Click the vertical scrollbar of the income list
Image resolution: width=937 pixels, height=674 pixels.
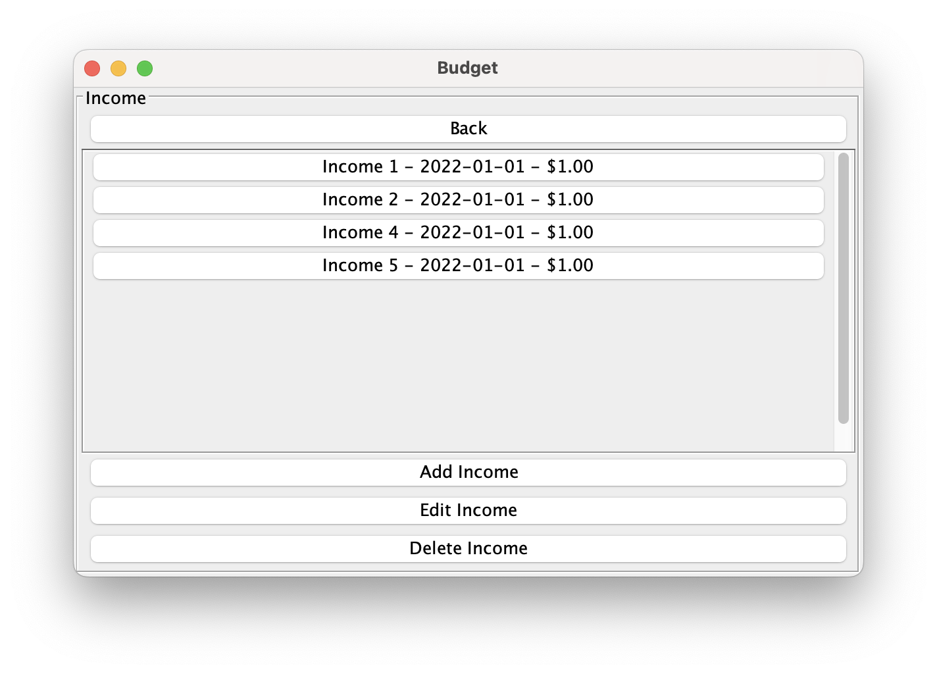844,283
